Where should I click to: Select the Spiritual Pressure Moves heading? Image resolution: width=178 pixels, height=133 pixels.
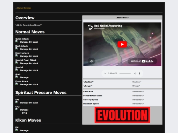[41, 93]
